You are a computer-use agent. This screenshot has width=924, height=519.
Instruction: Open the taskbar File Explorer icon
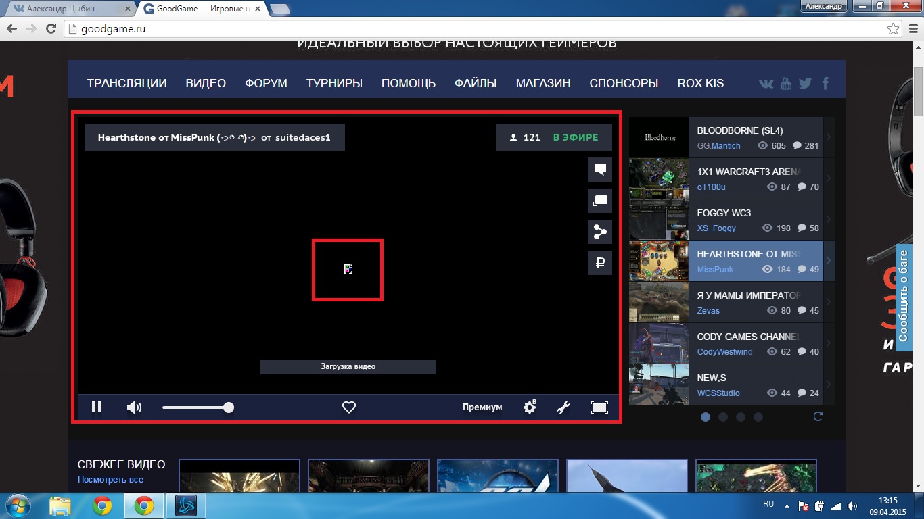tap(60, 505)
